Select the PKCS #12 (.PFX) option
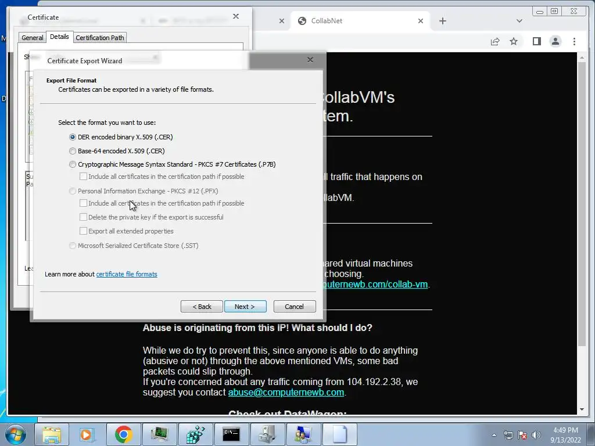The height and width of the screenshot is (446, 595). click(x=144, y=191)
